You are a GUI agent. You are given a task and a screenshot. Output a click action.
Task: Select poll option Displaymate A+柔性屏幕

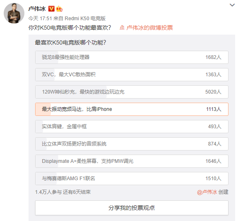coord(131,161)
